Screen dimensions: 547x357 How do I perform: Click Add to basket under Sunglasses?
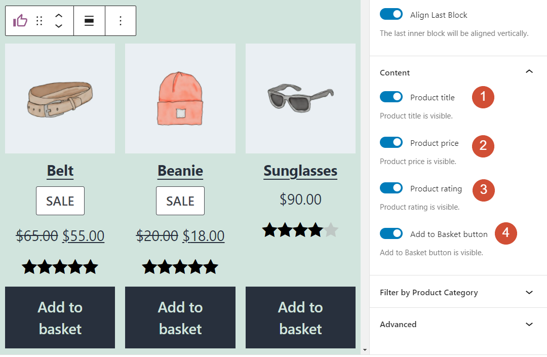(x=300, y=318)
